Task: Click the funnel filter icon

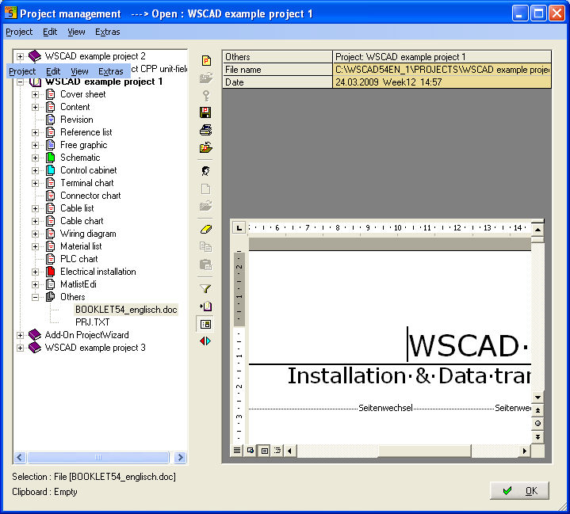Action: [x=205, y=289]
